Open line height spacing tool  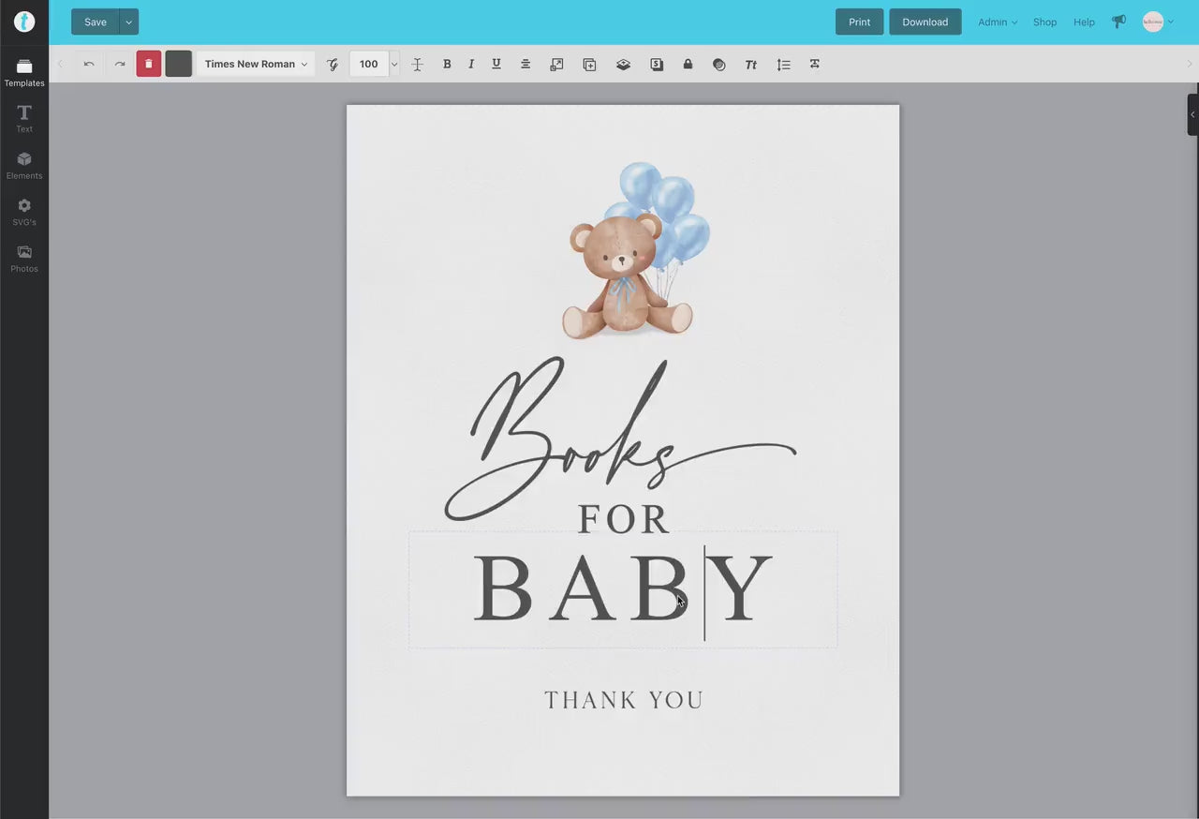(783, 64)
